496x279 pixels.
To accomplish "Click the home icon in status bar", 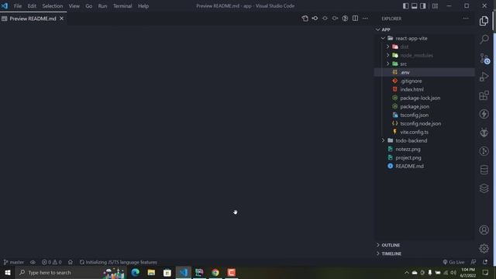I will point(71,262).
